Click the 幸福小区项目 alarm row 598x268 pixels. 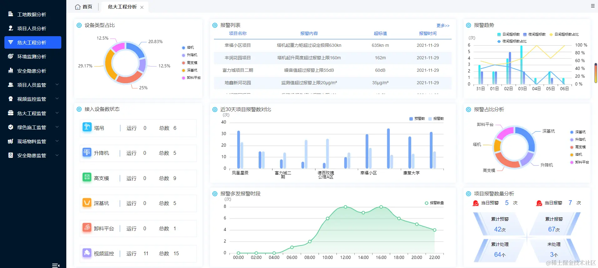[333, 45]
